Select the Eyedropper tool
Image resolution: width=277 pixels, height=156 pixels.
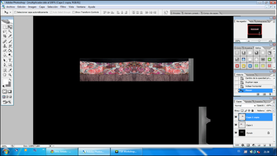point(10,70)
